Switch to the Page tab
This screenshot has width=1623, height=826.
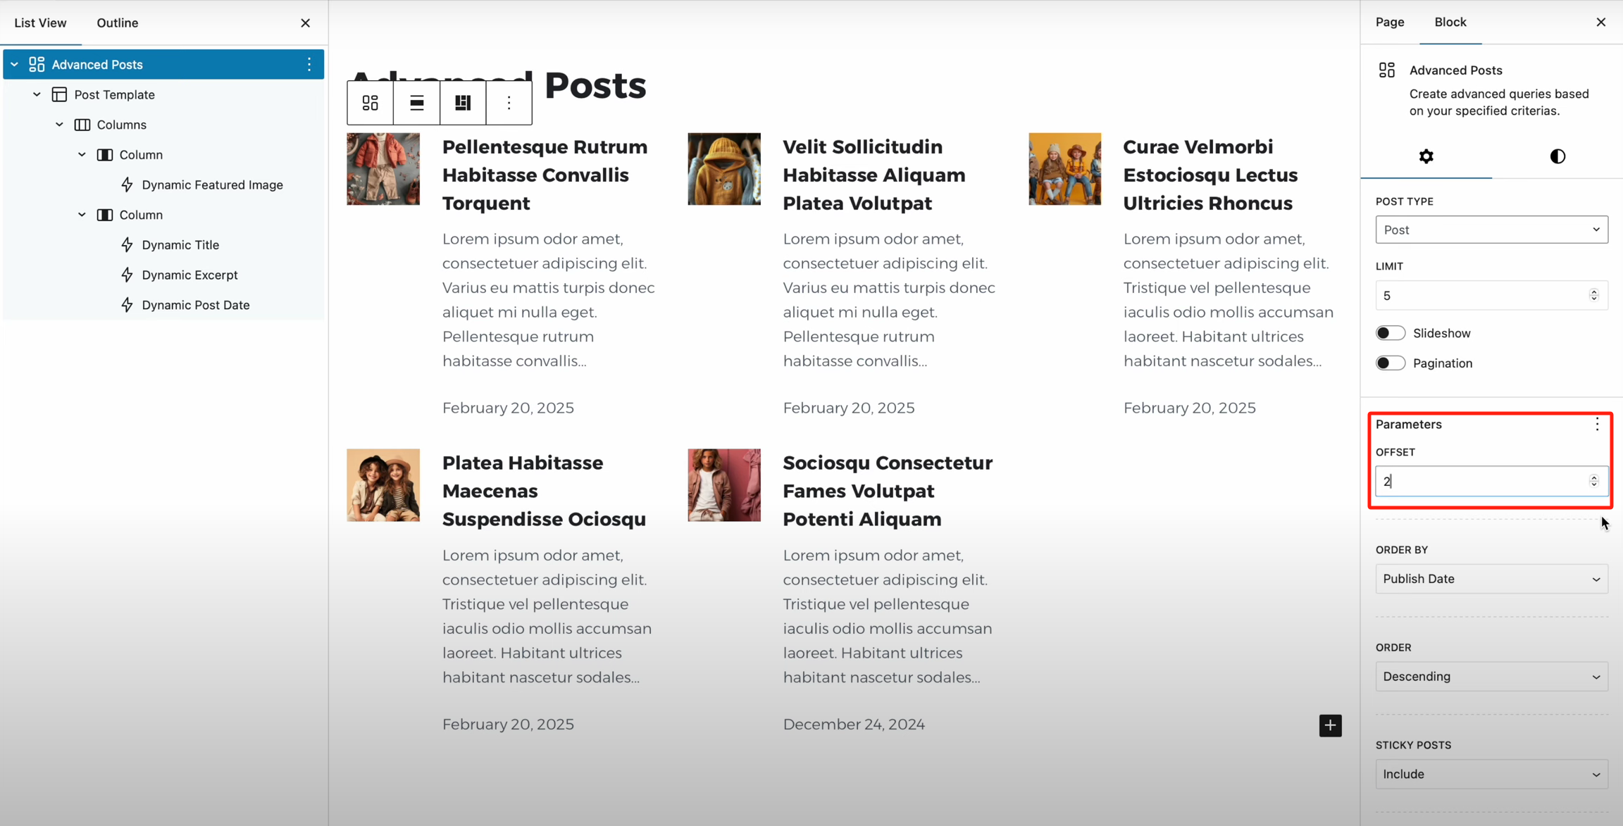[x=1390, y=22]
